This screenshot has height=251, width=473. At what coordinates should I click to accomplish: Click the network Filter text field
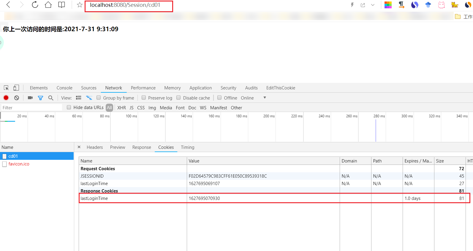pyautogui.click(x=31, y=108)
